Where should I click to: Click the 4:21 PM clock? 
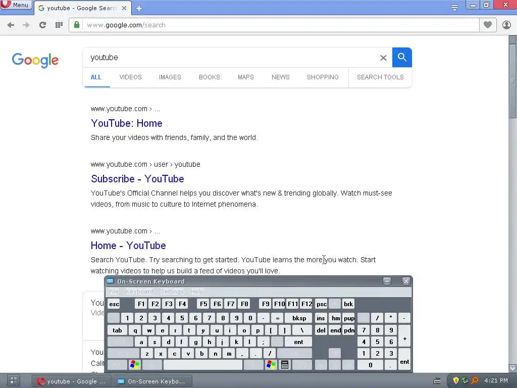click(496, 380)
